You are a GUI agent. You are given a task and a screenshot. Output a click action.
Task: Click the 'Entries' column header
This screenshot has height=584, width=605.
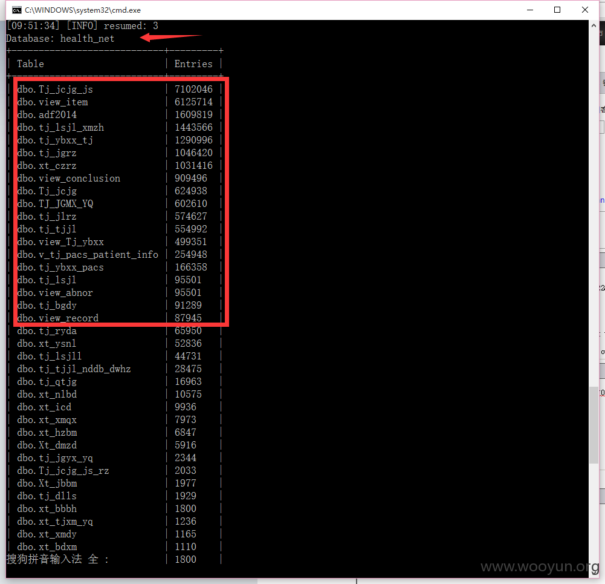193,64
